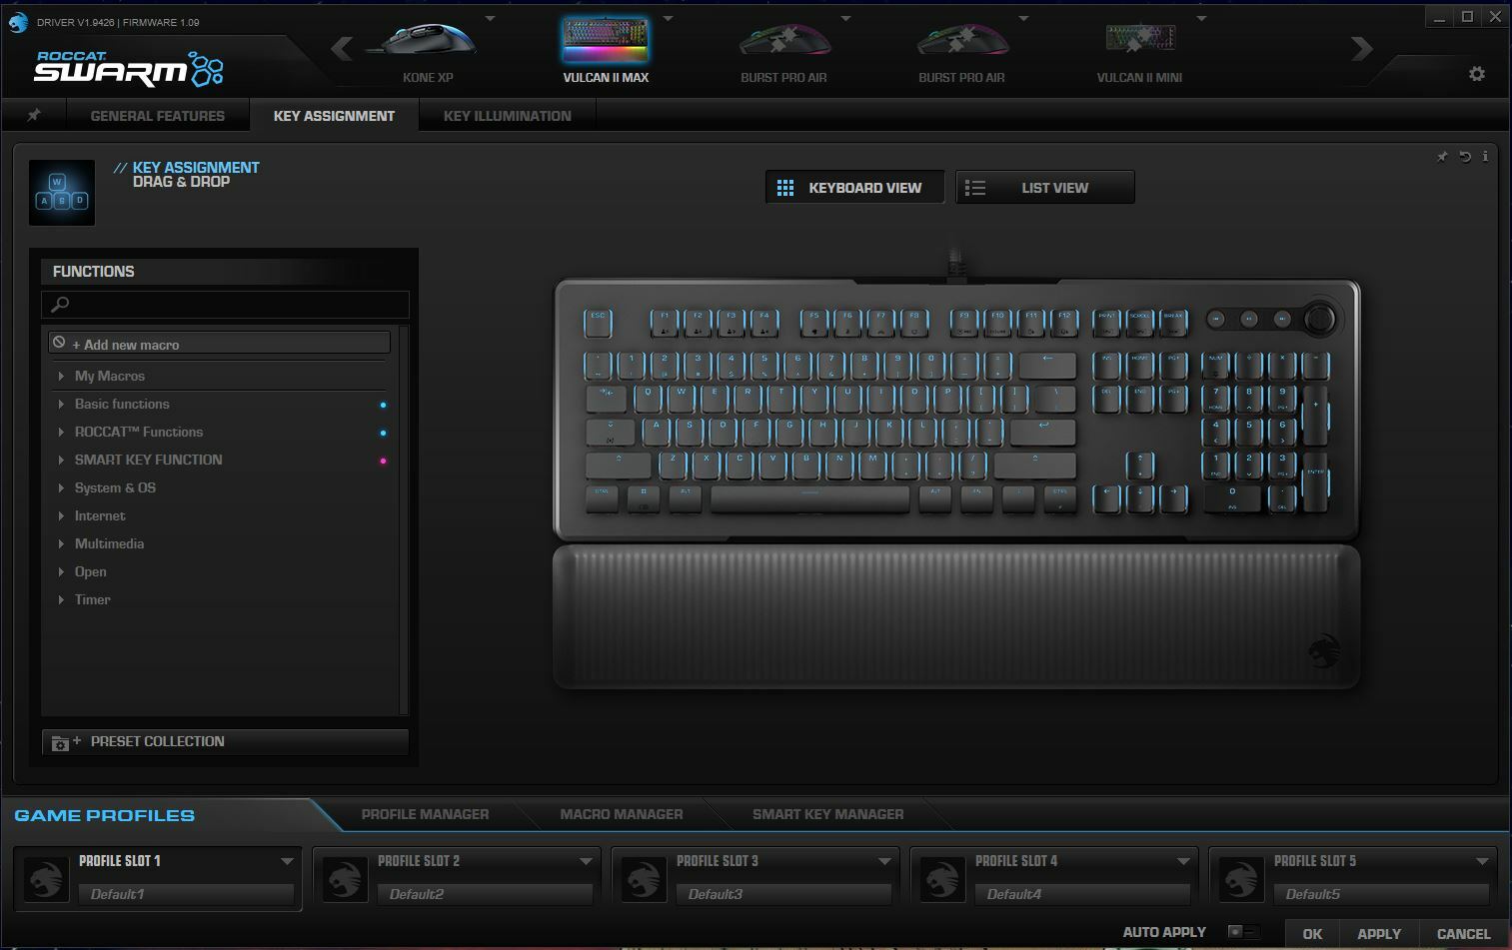Open the info panel via i icon

pyautogui.click(x=1485, y=157)
